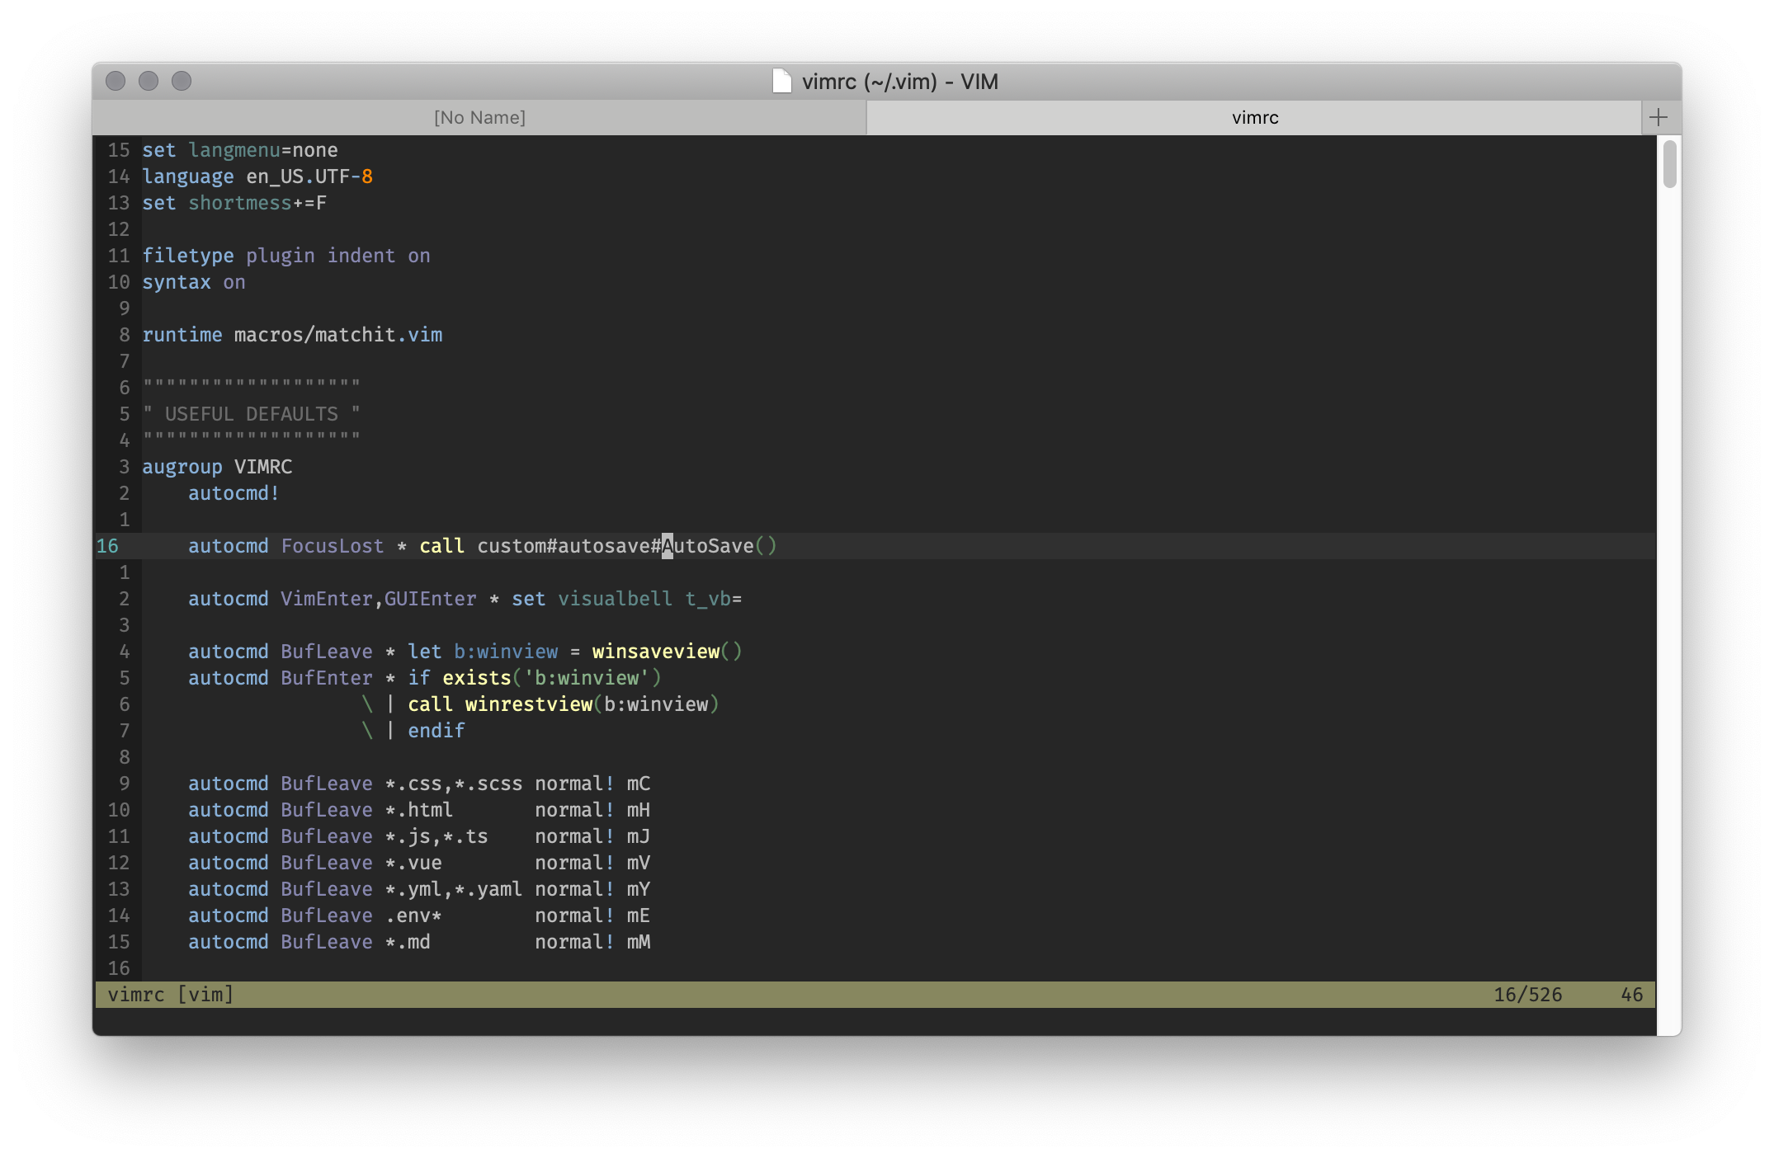This screenshot has width=1774, height=1158.
Task: Click 'winsaveview' function name
Action: coord(655,652)
